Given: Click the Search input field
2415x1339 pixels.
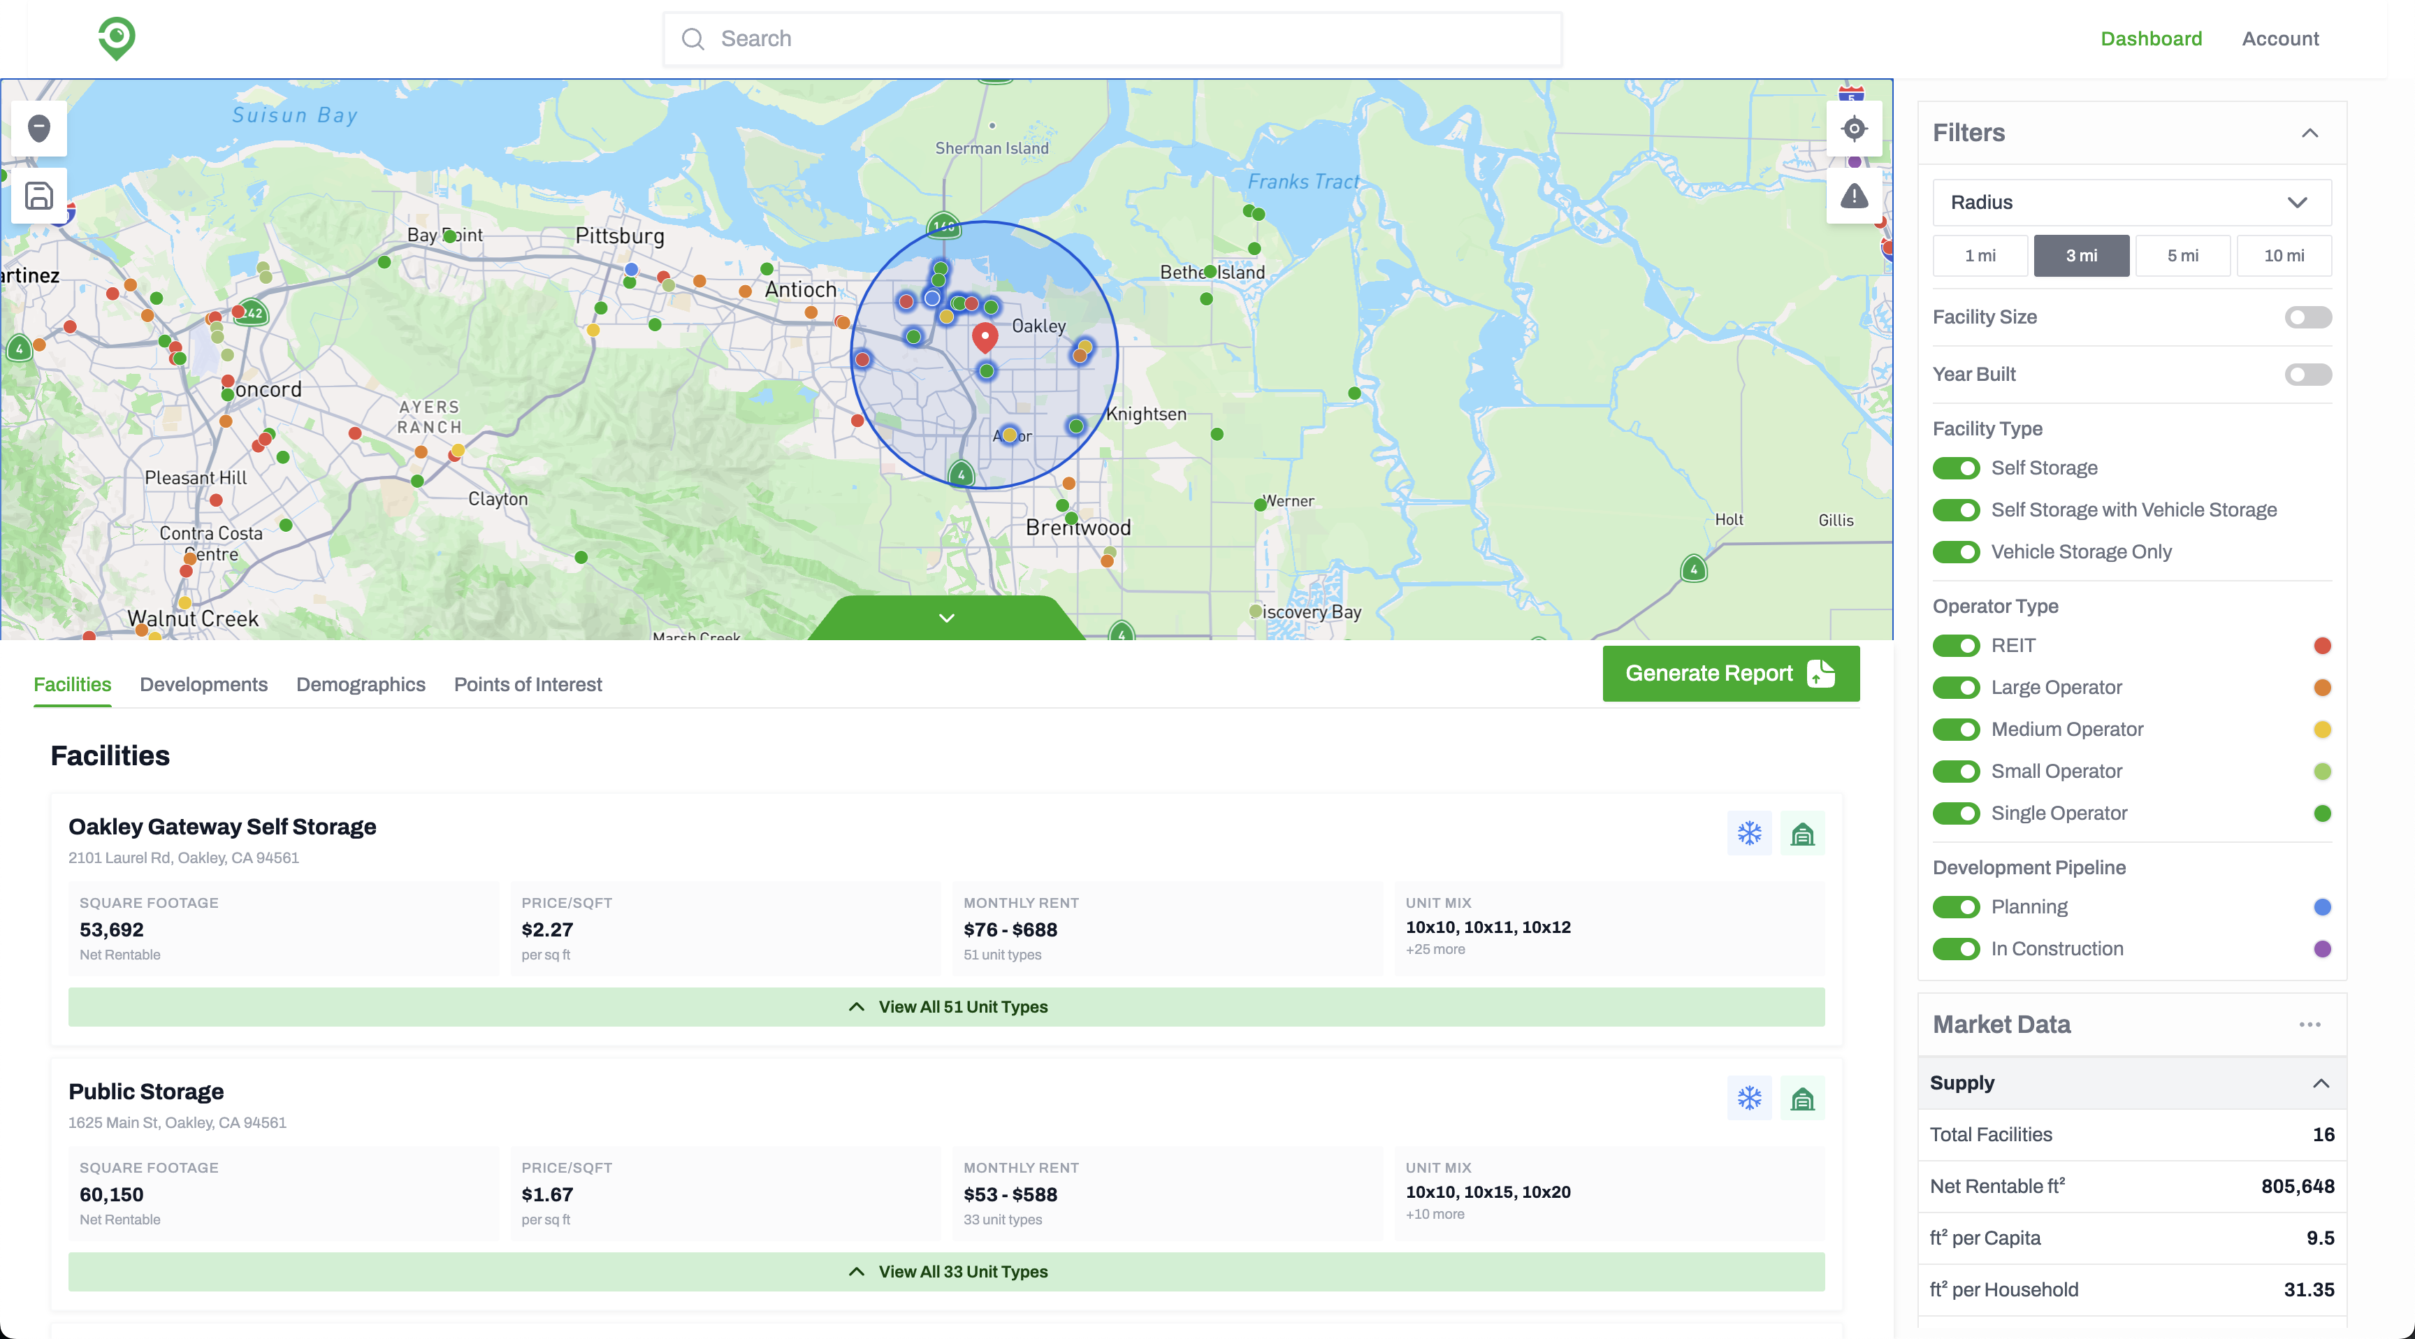Looking at the screenshot, I should pyautogui.click(x=1112, y=38).
